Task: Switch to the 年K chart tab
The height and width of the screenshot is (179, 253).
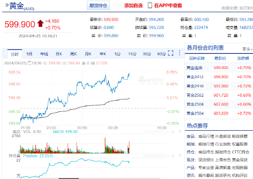Action: tap(103, 54)
